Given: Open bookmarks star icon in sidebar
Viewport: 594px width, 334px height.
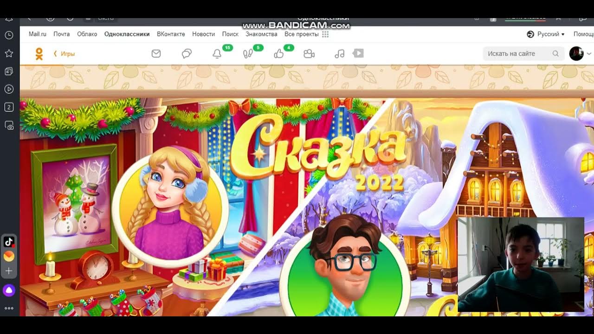Looking at the screenshot, I should click(x=9, y=53).
